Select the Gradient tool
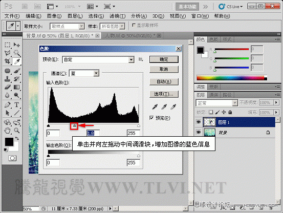Screen dimensions: 283x213 (x=16, y=87)
